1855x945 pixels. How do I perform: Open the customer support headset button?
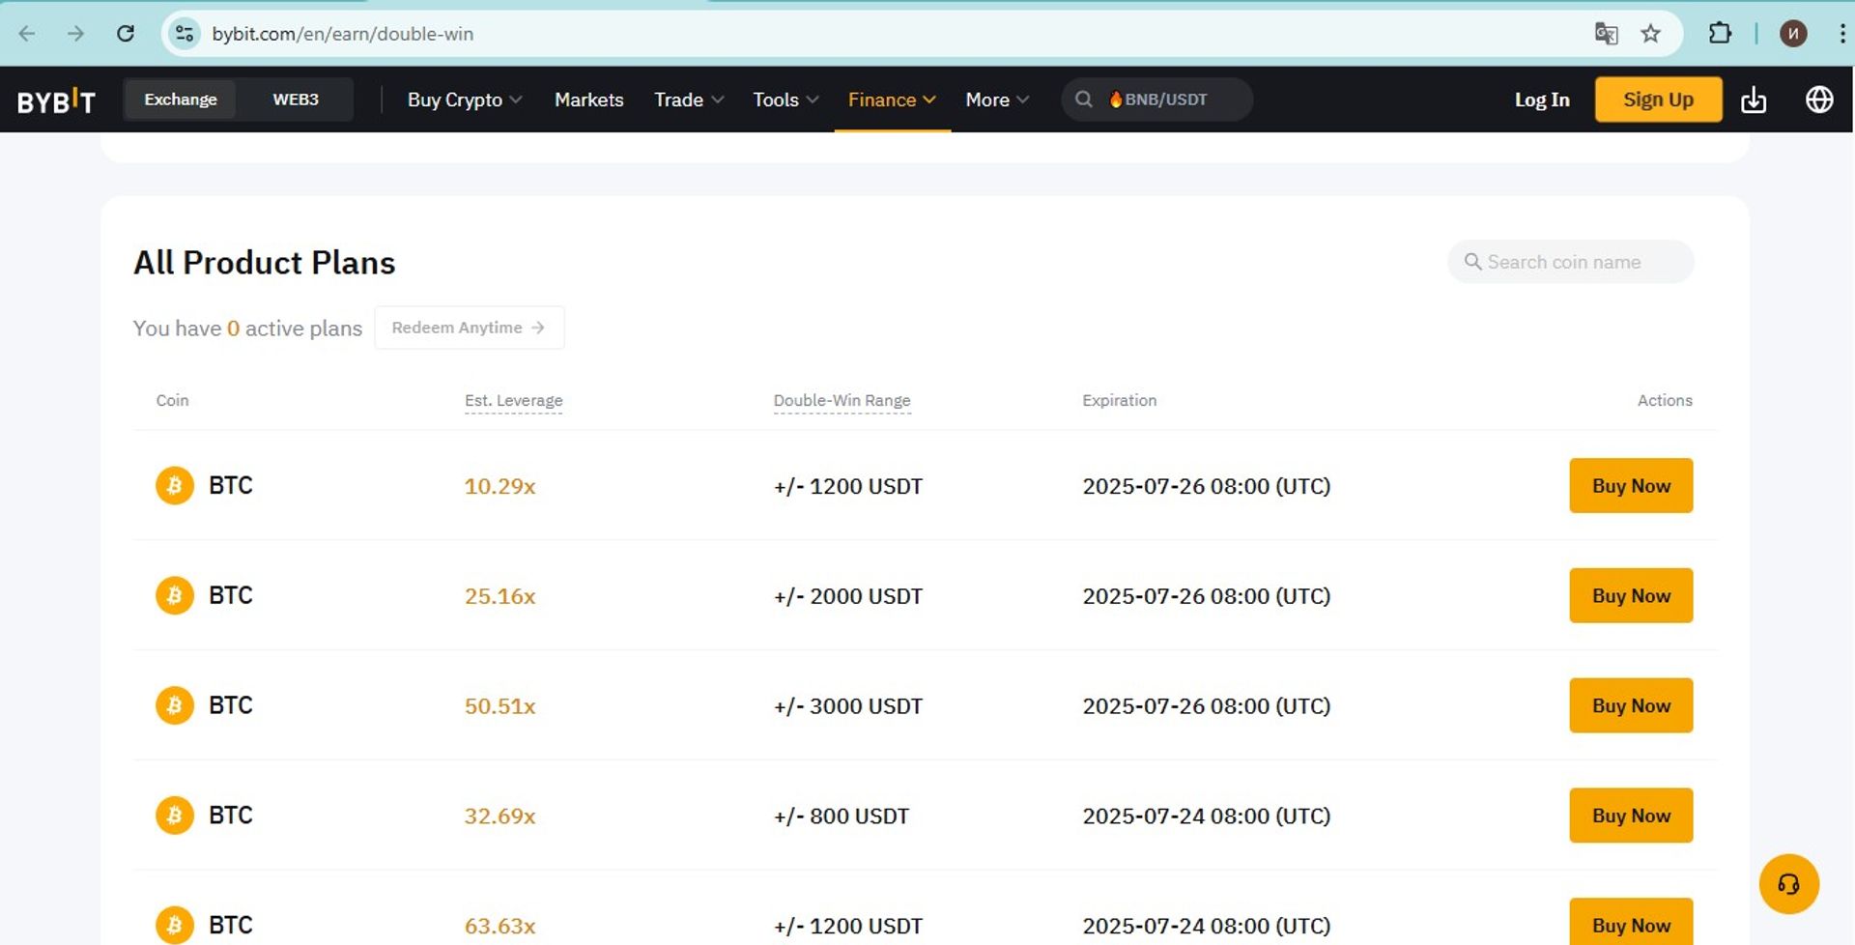(1788, 884)
